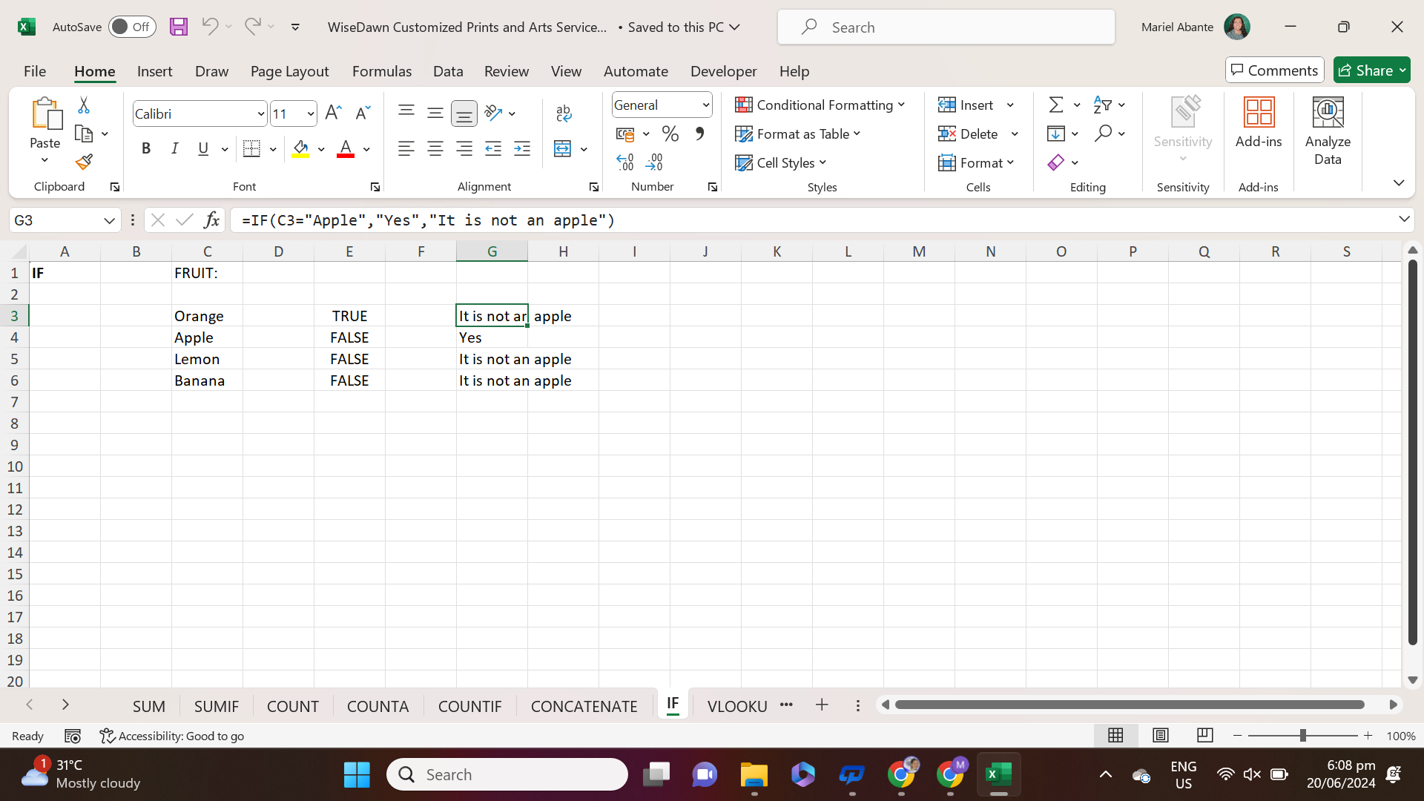Toggle Italic formatting
Screen dimensions: 1424x801
[175, 149]
